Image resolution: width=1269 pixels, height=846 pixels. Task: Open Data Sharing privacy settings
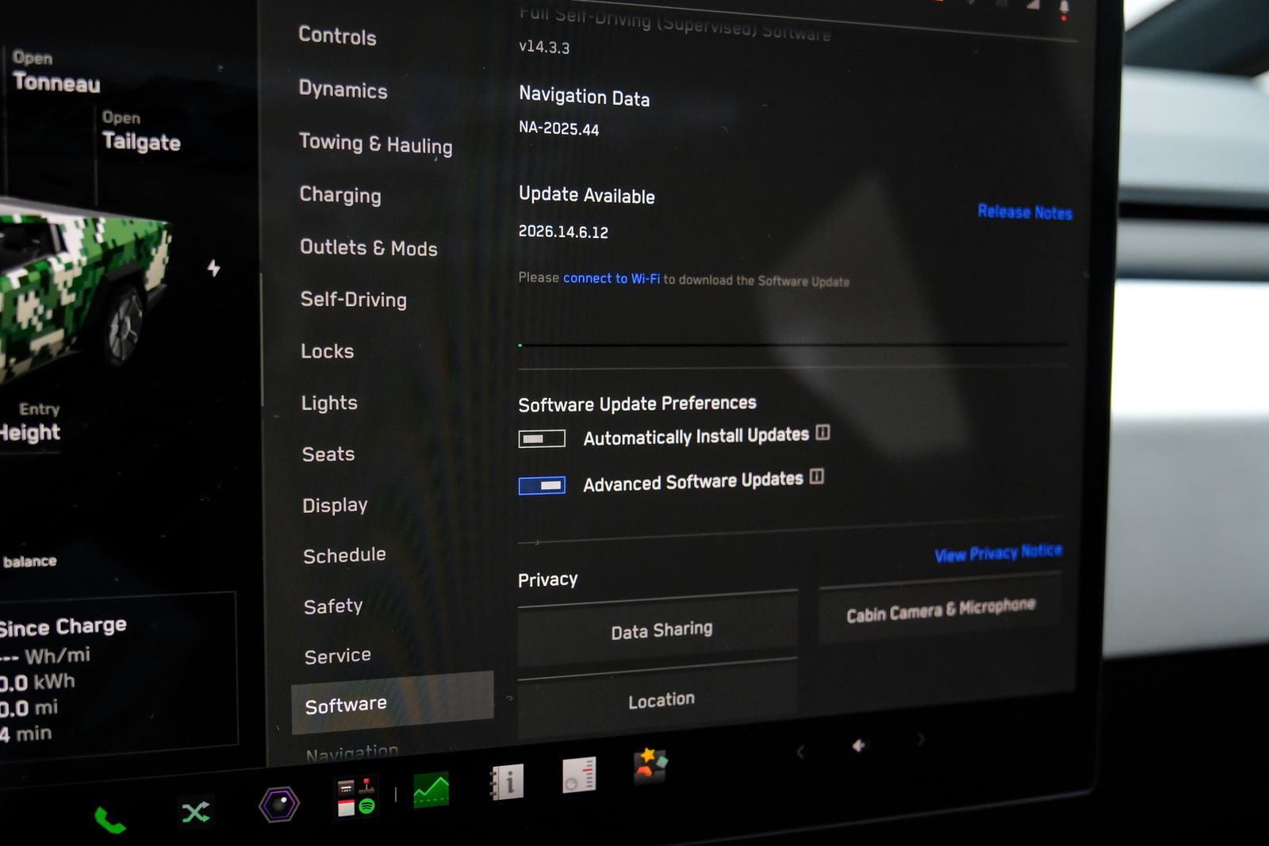658,631
